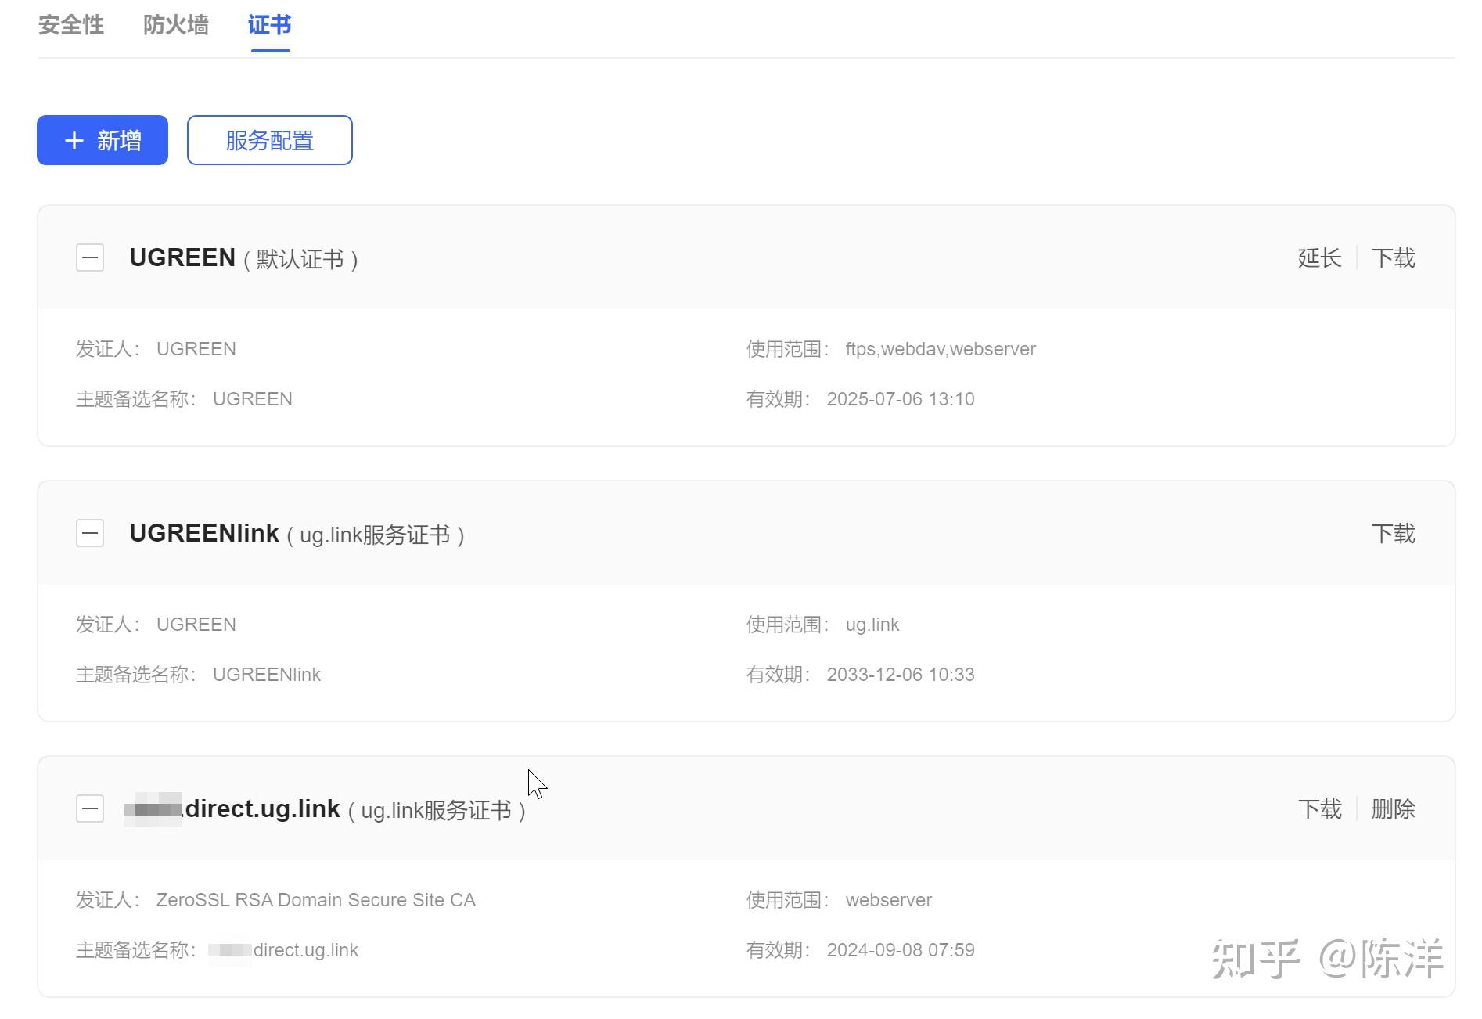Viewport: 1482px width, 1019px height.
Task: Switch to the 安全性 tab
Action: 71,25
